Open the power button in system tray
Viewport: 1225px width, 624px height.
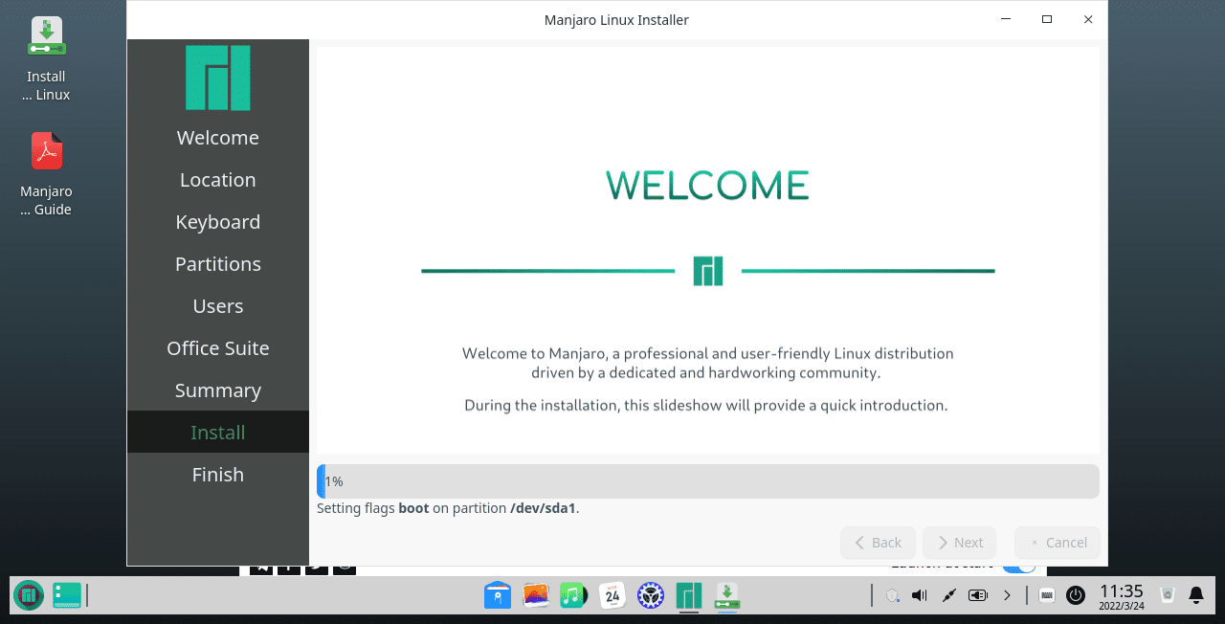(1075, 595)
